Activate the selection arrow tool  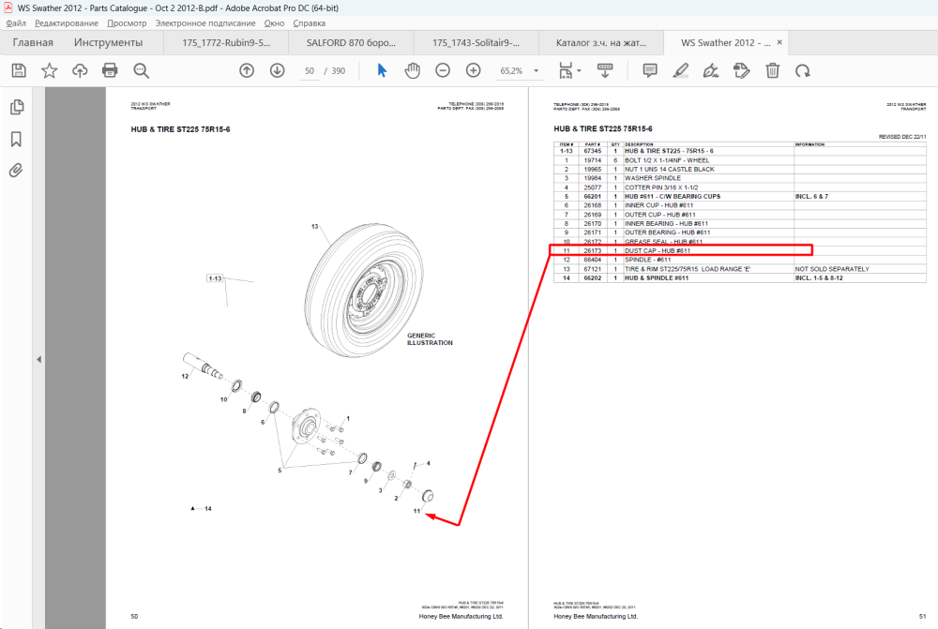click(382, 70)
